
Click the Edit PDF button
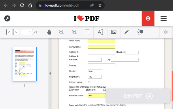tap(138, 96)
